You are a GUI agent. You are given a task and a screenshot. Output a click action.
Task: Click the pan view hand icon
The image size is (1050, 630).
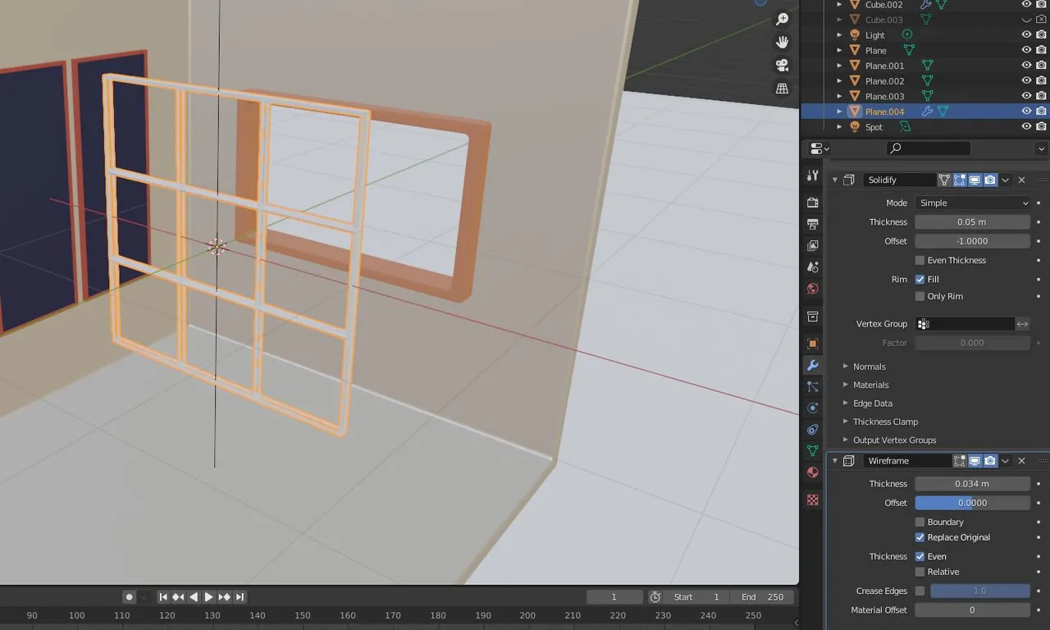(x=783, y=42)
